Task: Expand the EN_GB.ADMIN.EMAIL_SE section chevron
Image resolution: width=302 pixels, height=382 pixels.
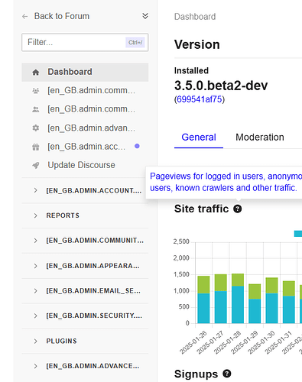Action: [x=35, y=291]
